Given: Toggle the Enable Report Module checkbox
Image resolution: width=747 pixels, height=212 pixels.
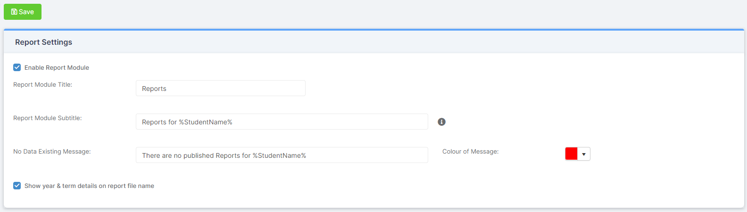Looking at the screenshot, I should coord(17,67).
